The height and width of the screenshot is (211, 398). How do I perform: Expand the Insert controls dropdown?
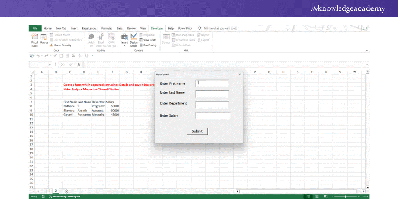[125, 45]
